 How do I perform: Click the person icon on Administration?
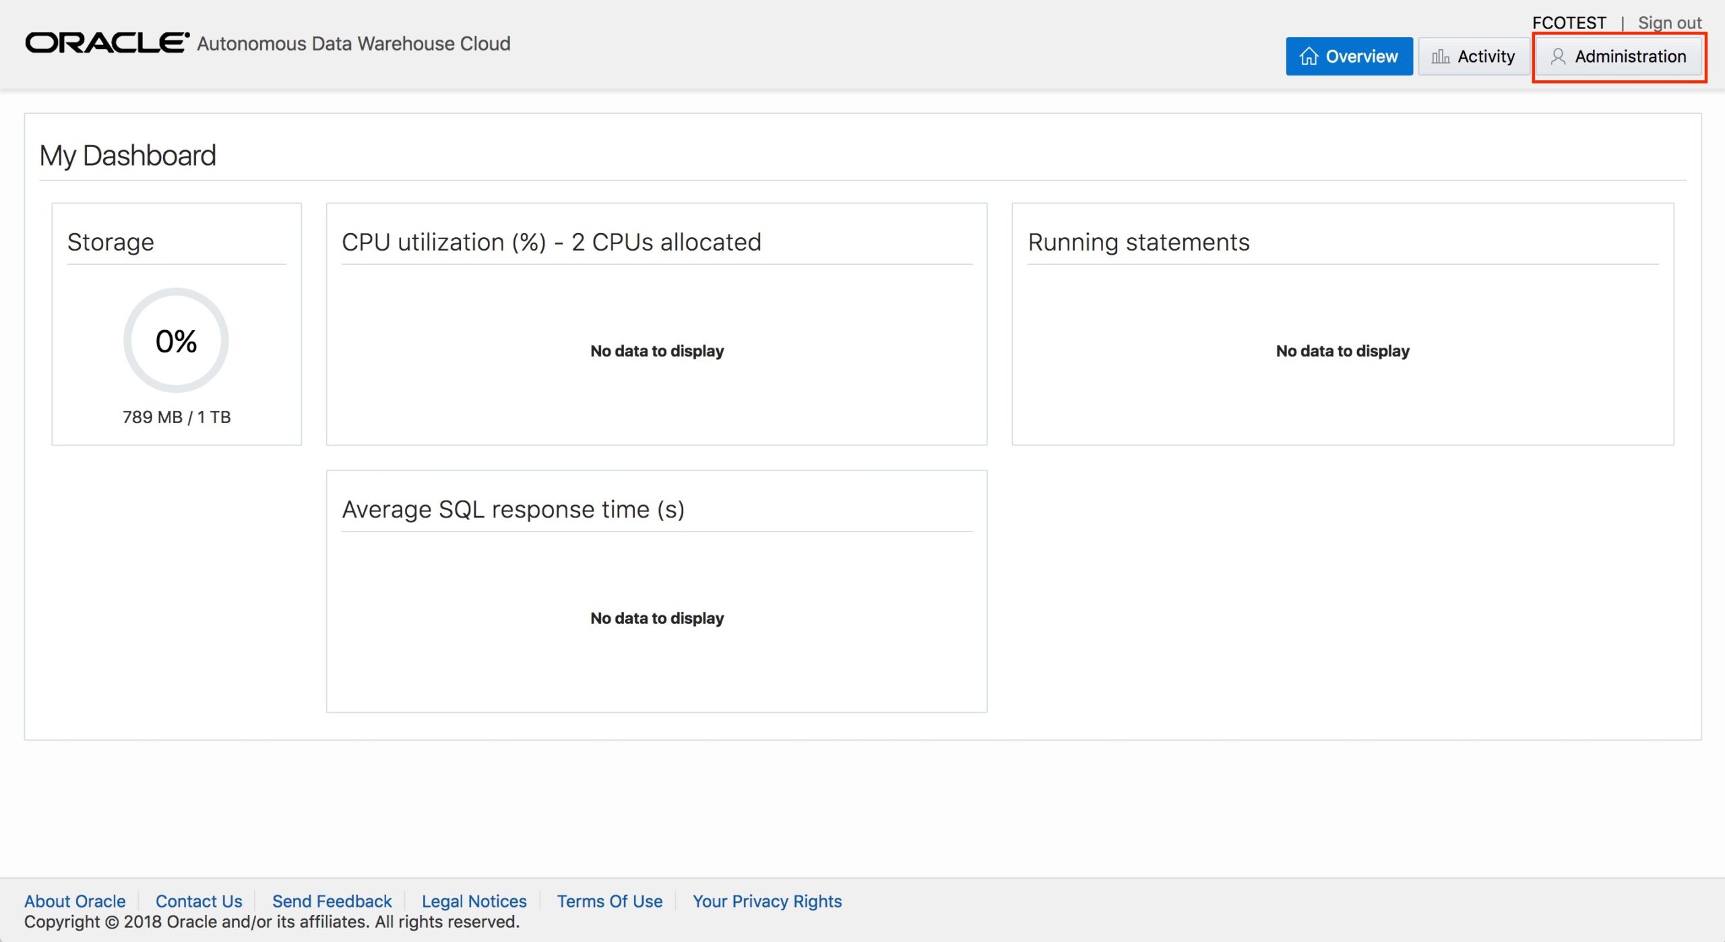(x=1557, y=57)
